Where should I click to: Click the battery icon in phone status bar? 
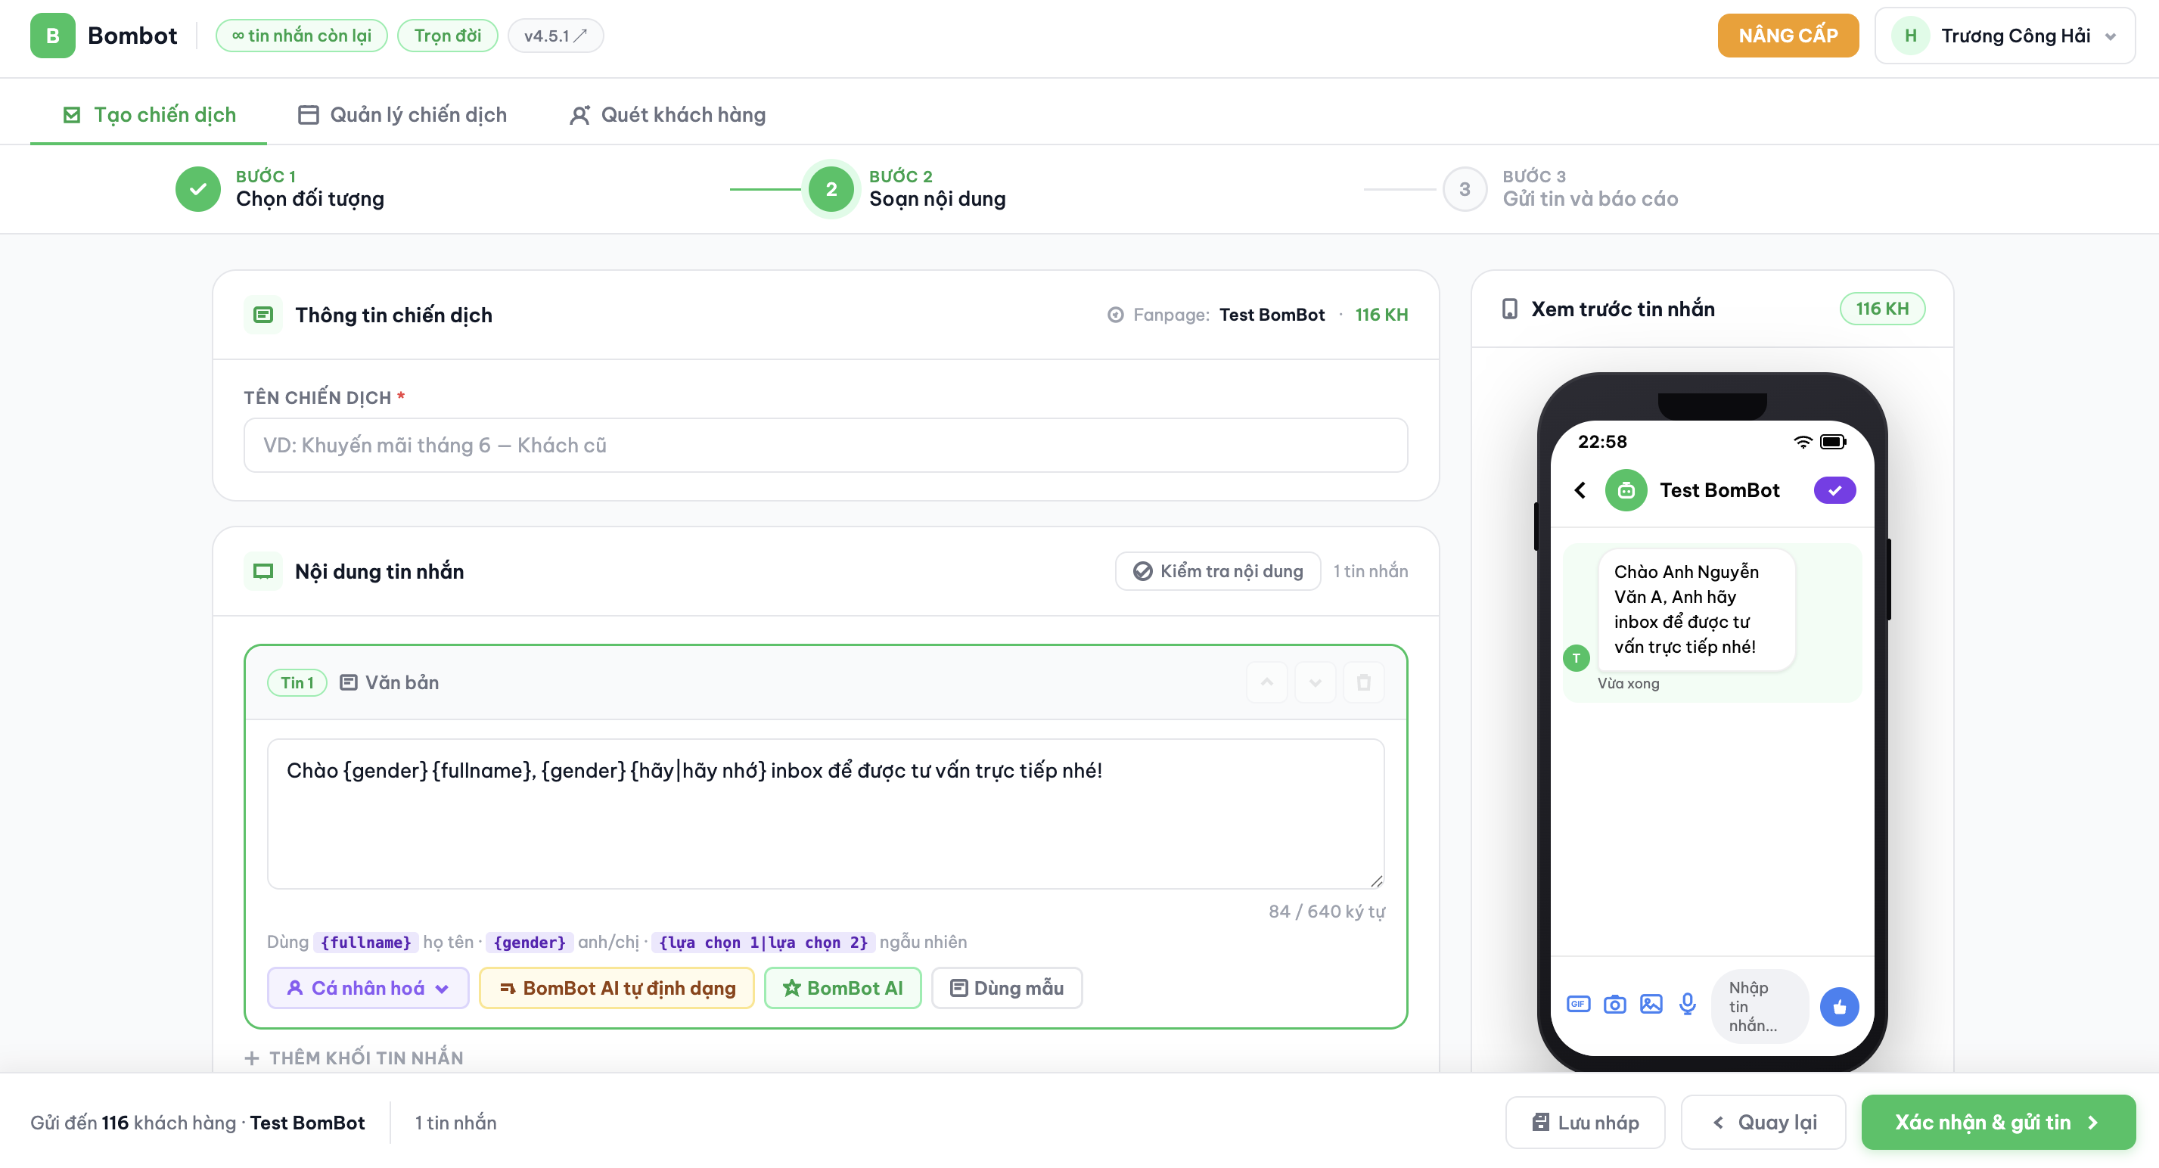click(x=1832, y=442)
